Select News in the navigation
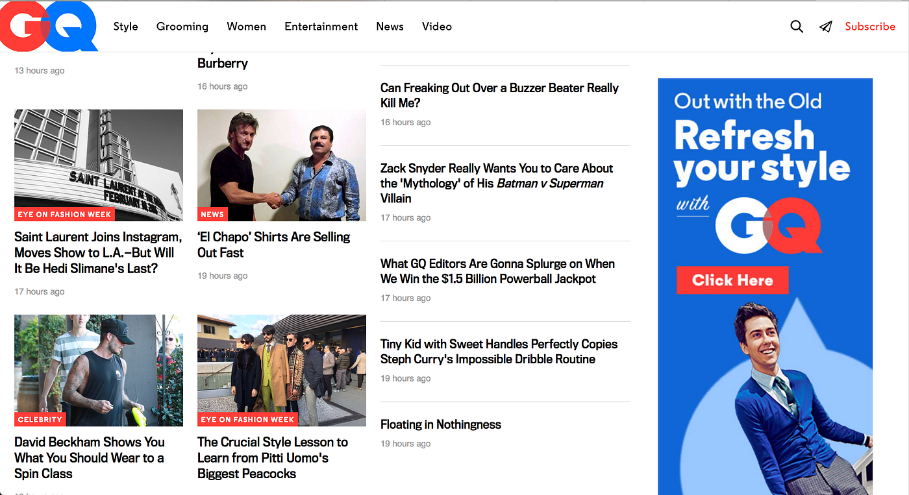This screenshot has width=909, height=495. pos(390,27)
